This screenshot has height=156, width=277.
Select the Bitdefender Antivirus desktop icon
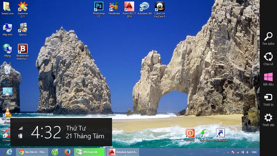(x=22, y=49)
